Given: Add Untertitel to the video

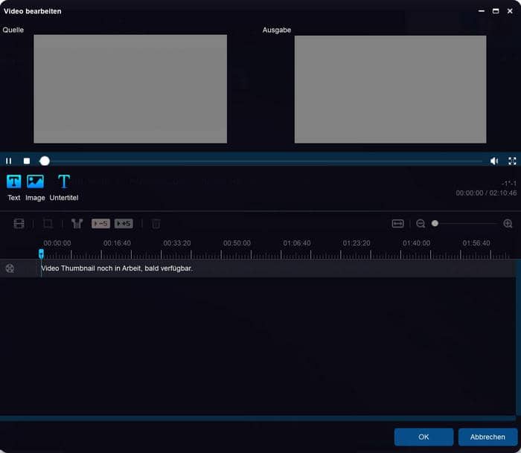Looking at the screenshot, I should coord(64,186).
